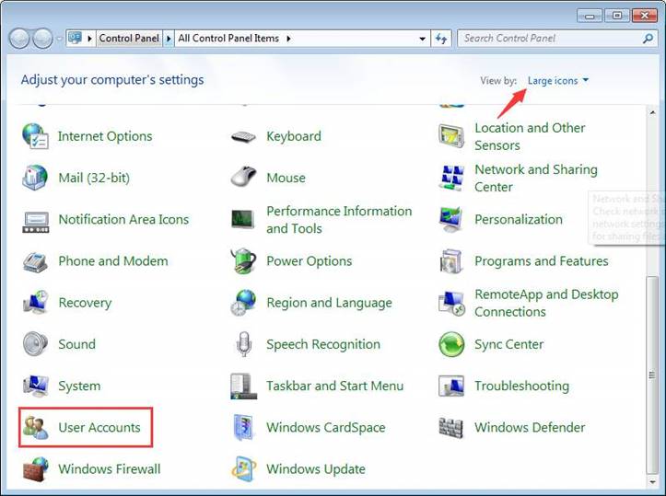Open the Sync Center link
The image size is (666, 496).
pos(508,344)
